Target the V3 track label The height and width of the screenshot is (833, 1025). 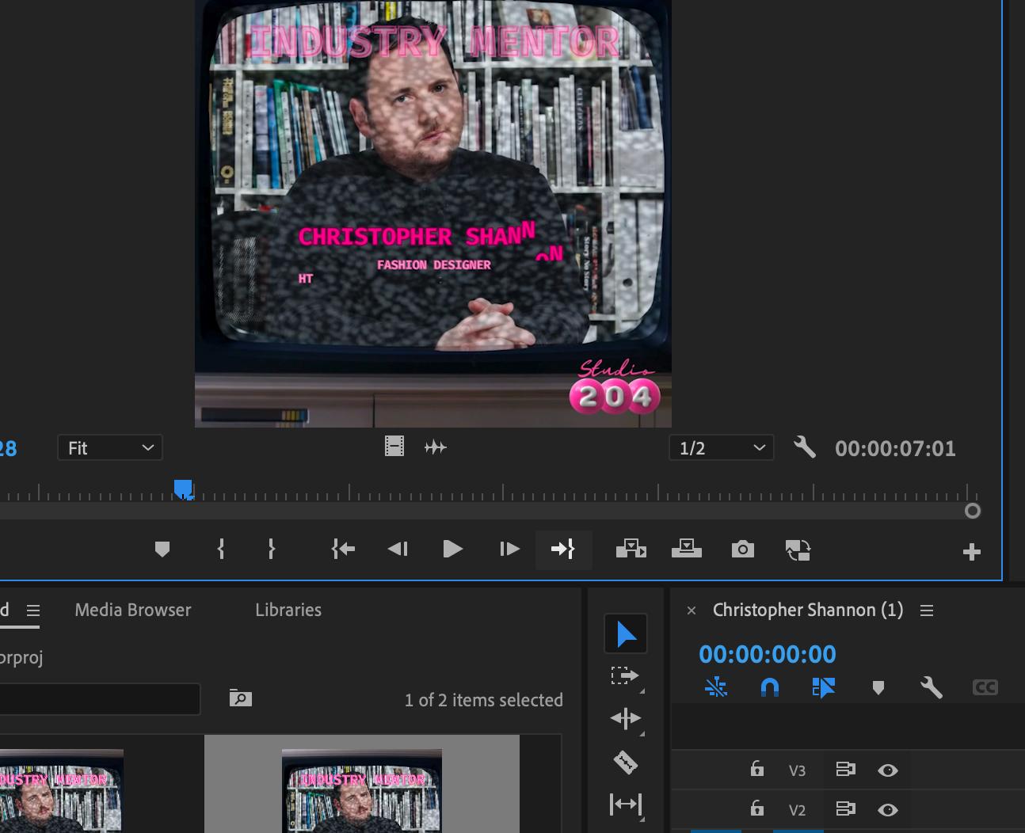(x=797, y=770)
